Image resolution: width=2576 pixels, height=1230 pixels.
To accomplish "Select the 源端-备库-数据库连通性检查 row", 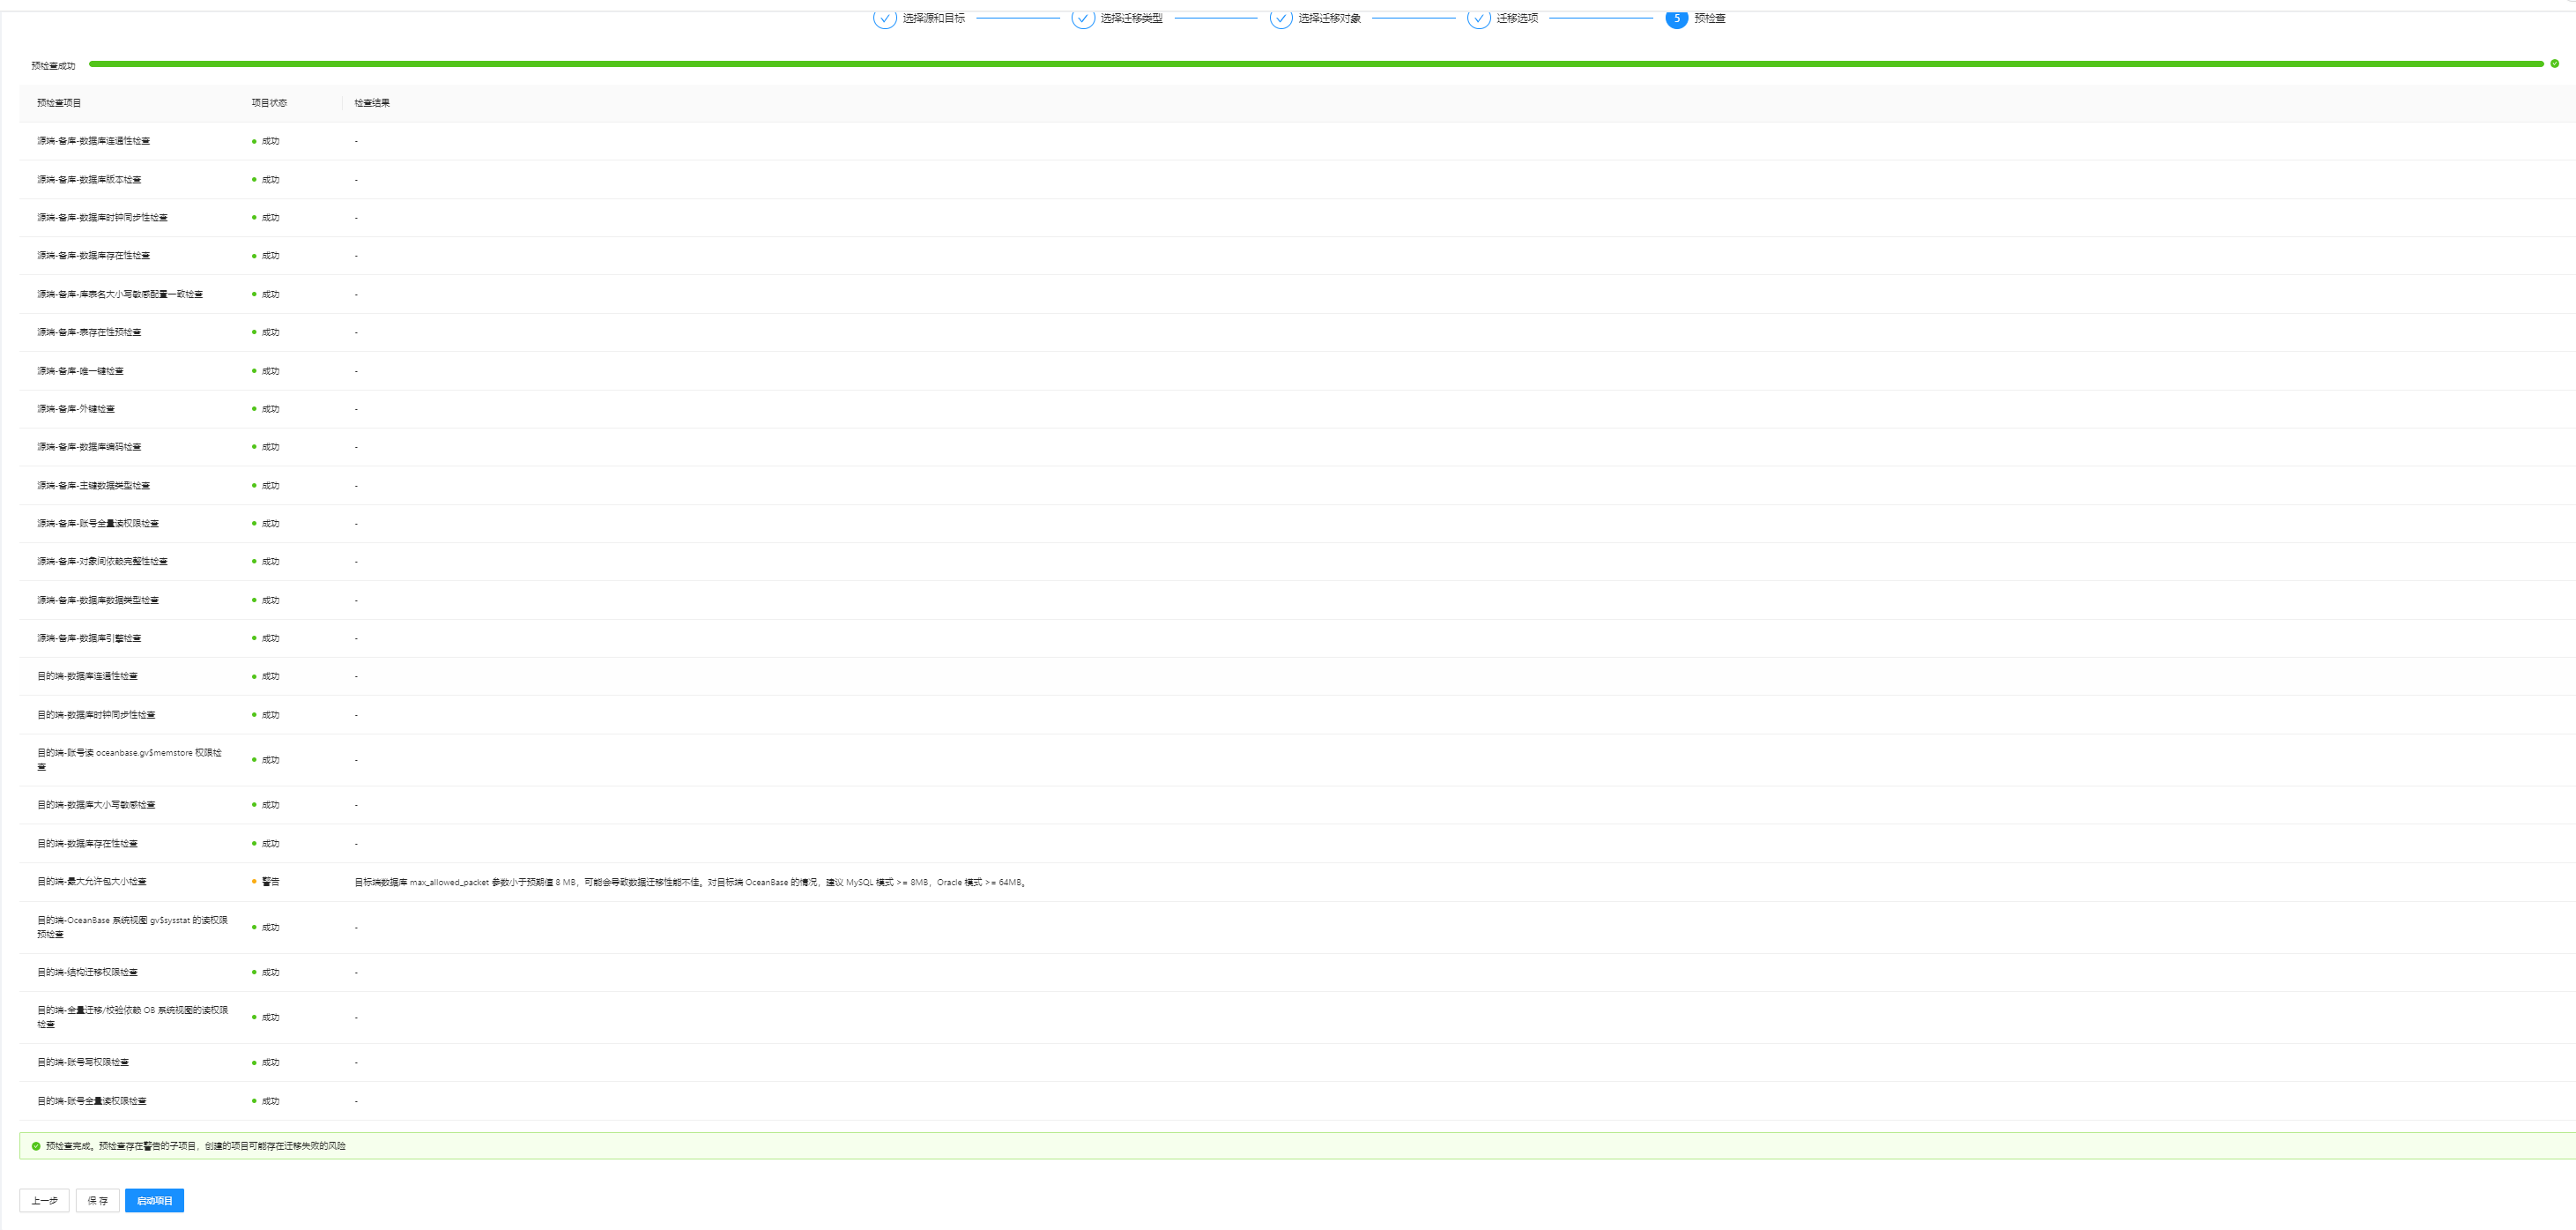I will 94,141.
